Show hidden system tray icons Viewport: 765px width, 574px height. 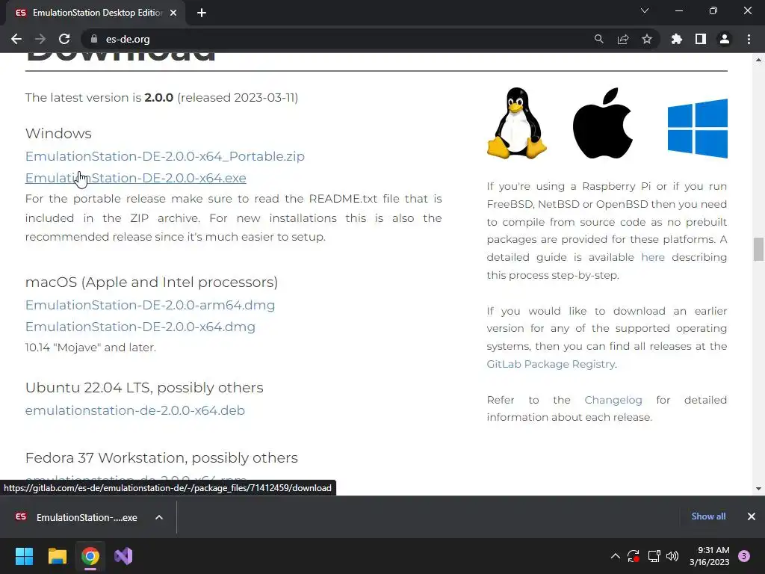(616, 556)
